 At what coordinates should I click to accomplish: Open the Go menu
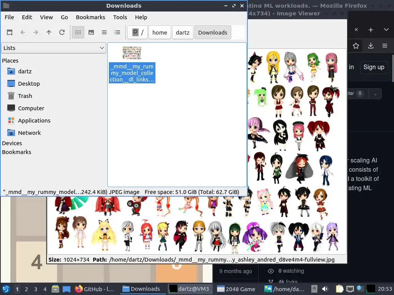pos(64,17)
